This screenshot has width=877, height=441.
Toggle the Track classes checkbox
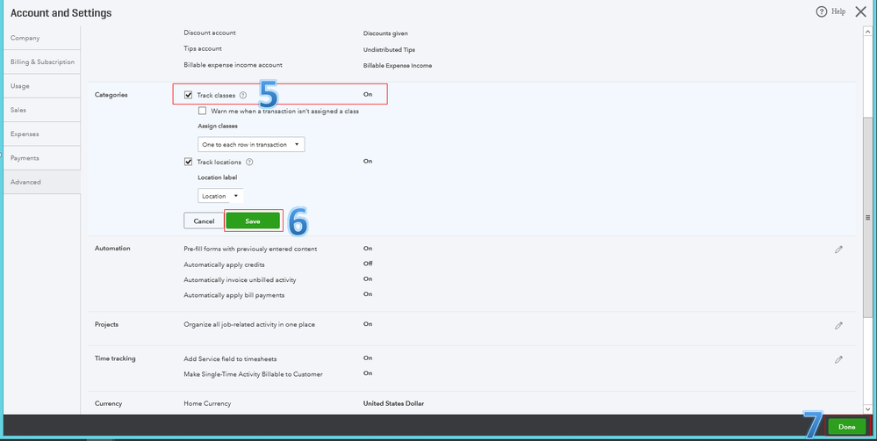pos(189,95)
